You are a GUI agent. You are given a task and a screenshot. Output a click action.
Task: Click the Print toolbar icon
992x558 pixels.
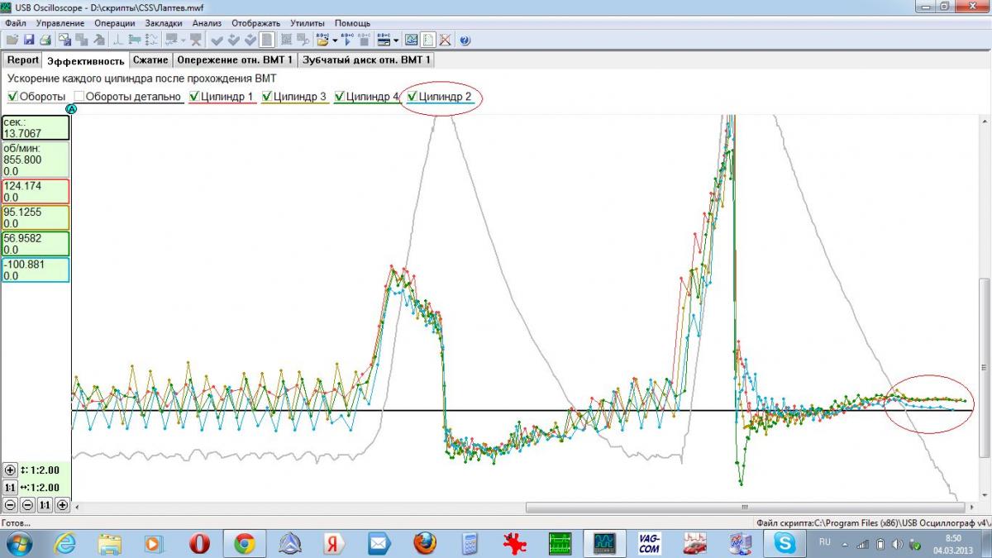(45, 40)
